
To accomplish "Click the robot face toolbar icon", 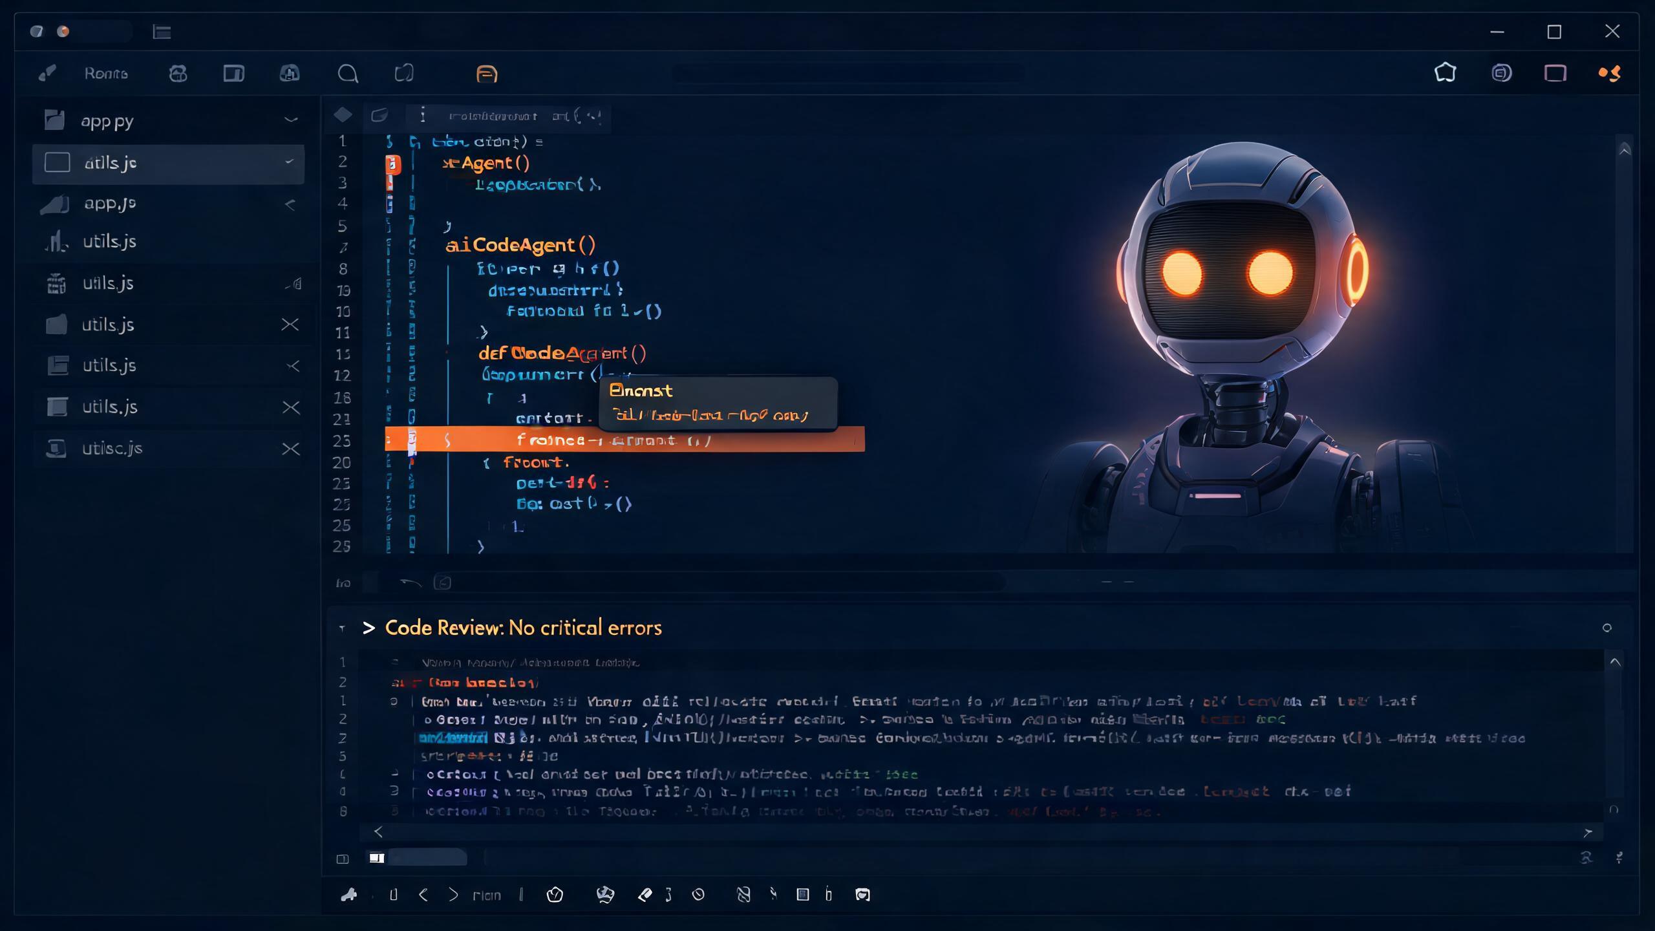I will click(x=178, y=73).
